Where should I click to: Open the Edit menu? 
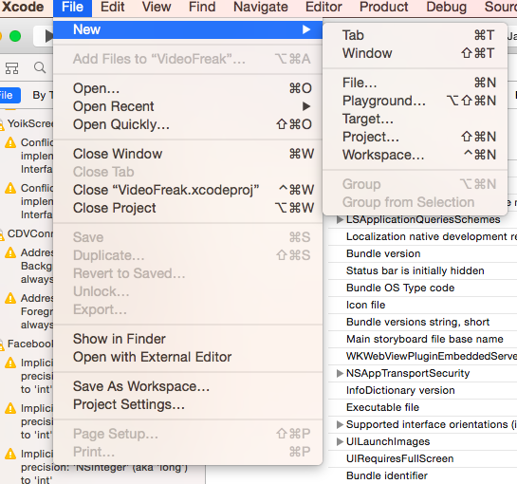[113, 8]
